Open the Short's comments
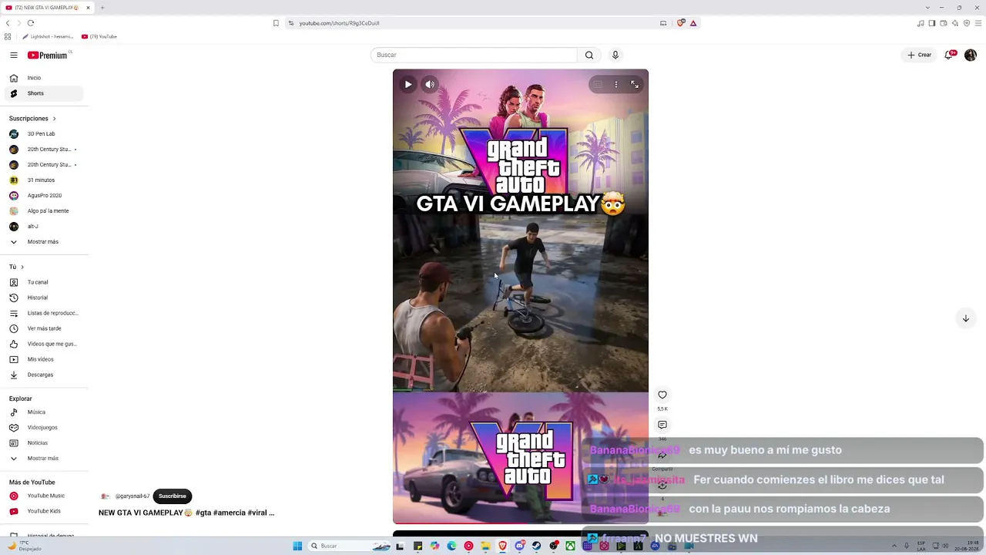This screenshot has width=986, height=555. click(662, 425)
